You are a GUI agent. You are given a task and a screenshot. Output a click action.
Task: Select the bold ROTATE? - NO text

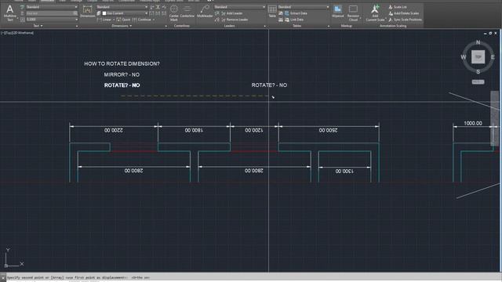point(122,85)
